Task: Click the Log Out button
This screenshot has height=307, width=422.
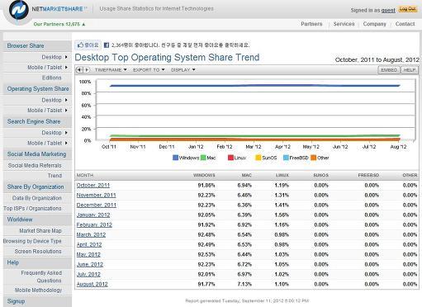Action: click(408, 9)
